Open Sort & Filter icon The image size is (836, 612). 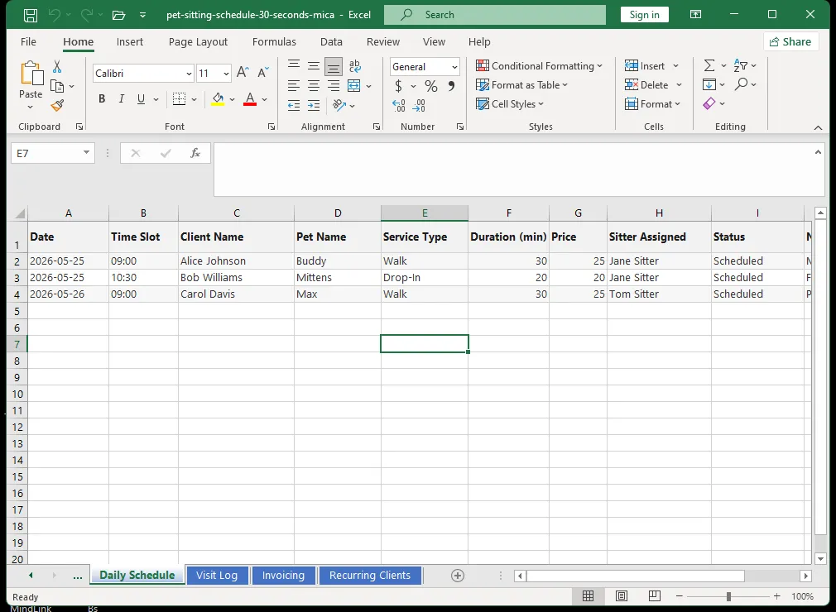[741, 65]
